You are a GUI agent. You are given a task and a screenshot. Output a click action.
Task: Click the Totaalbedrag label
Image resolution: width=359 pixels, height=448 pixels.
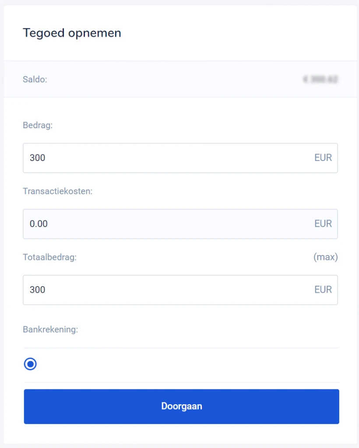[49, 257]
